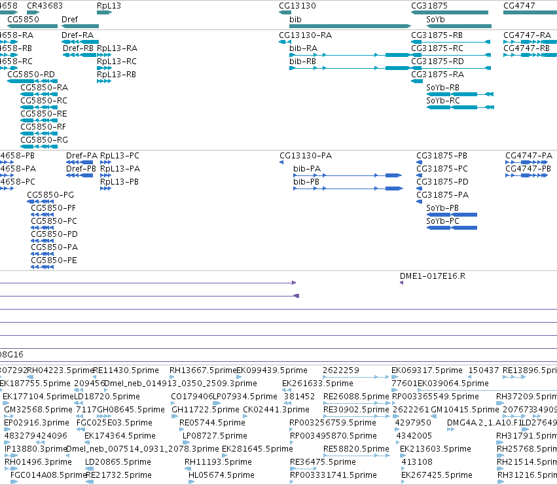This screenshot has width=557, height=485.
Task: Select the bib gene span bar
Action: (x=350, y=26)
